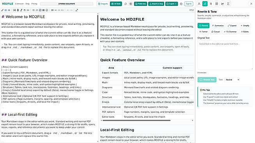Click the Polish doc button
255x143 pixels.
coord(140,4)
